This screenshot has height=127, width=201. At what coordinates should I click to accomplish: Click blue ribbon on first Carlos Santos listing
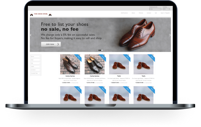78,57
